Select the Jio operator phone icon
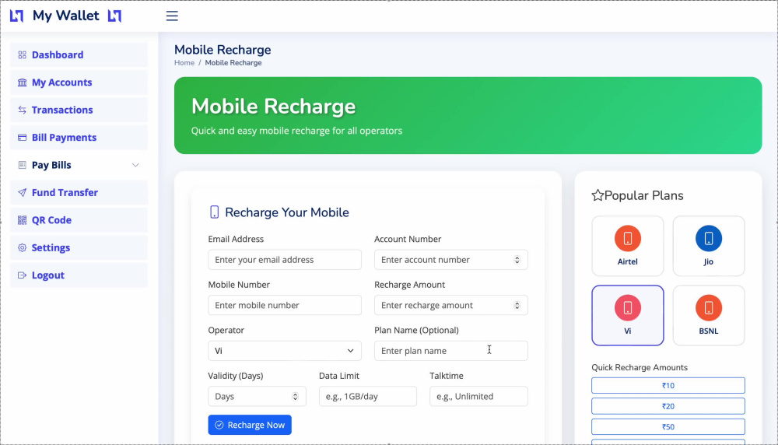 click(709, 239)
